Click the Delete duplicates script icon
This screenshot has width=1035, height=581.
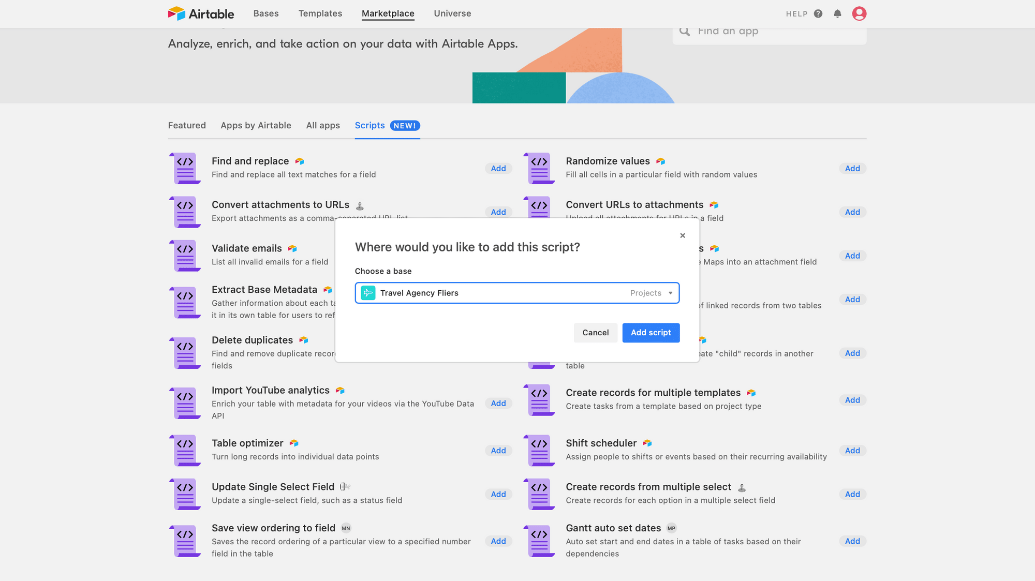185,353
